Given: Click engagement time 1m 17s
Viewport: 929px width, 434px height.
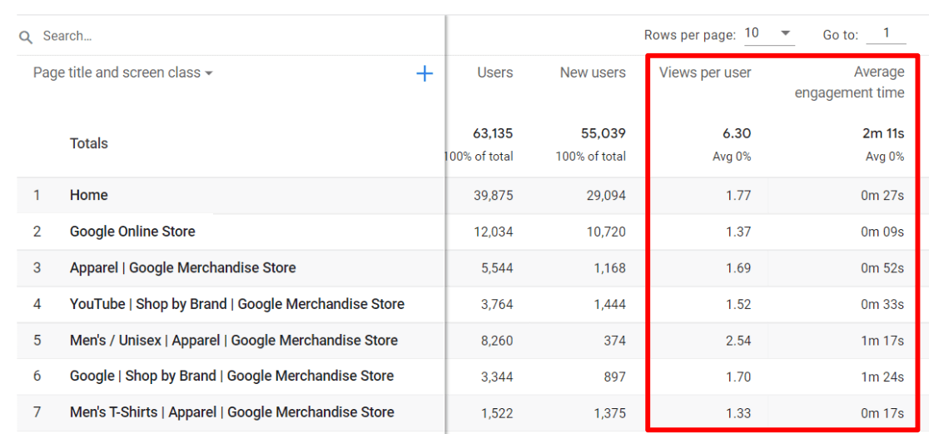Looking at the screenshot, I should (x=883, y=341).
